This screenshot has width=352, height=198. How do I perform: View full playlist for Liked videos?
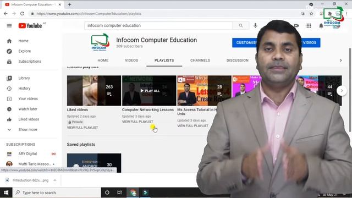point(82,128)
